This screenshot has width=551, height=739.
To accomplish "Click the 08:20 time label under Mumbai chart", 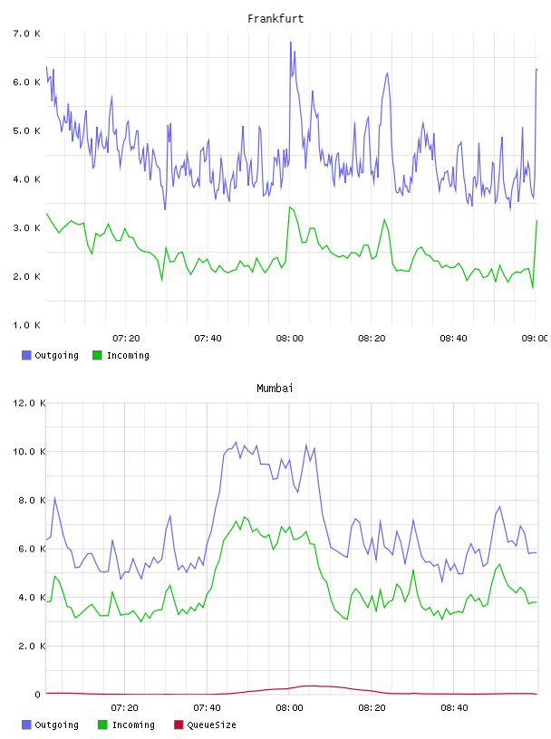I will (x=372, y=708).
